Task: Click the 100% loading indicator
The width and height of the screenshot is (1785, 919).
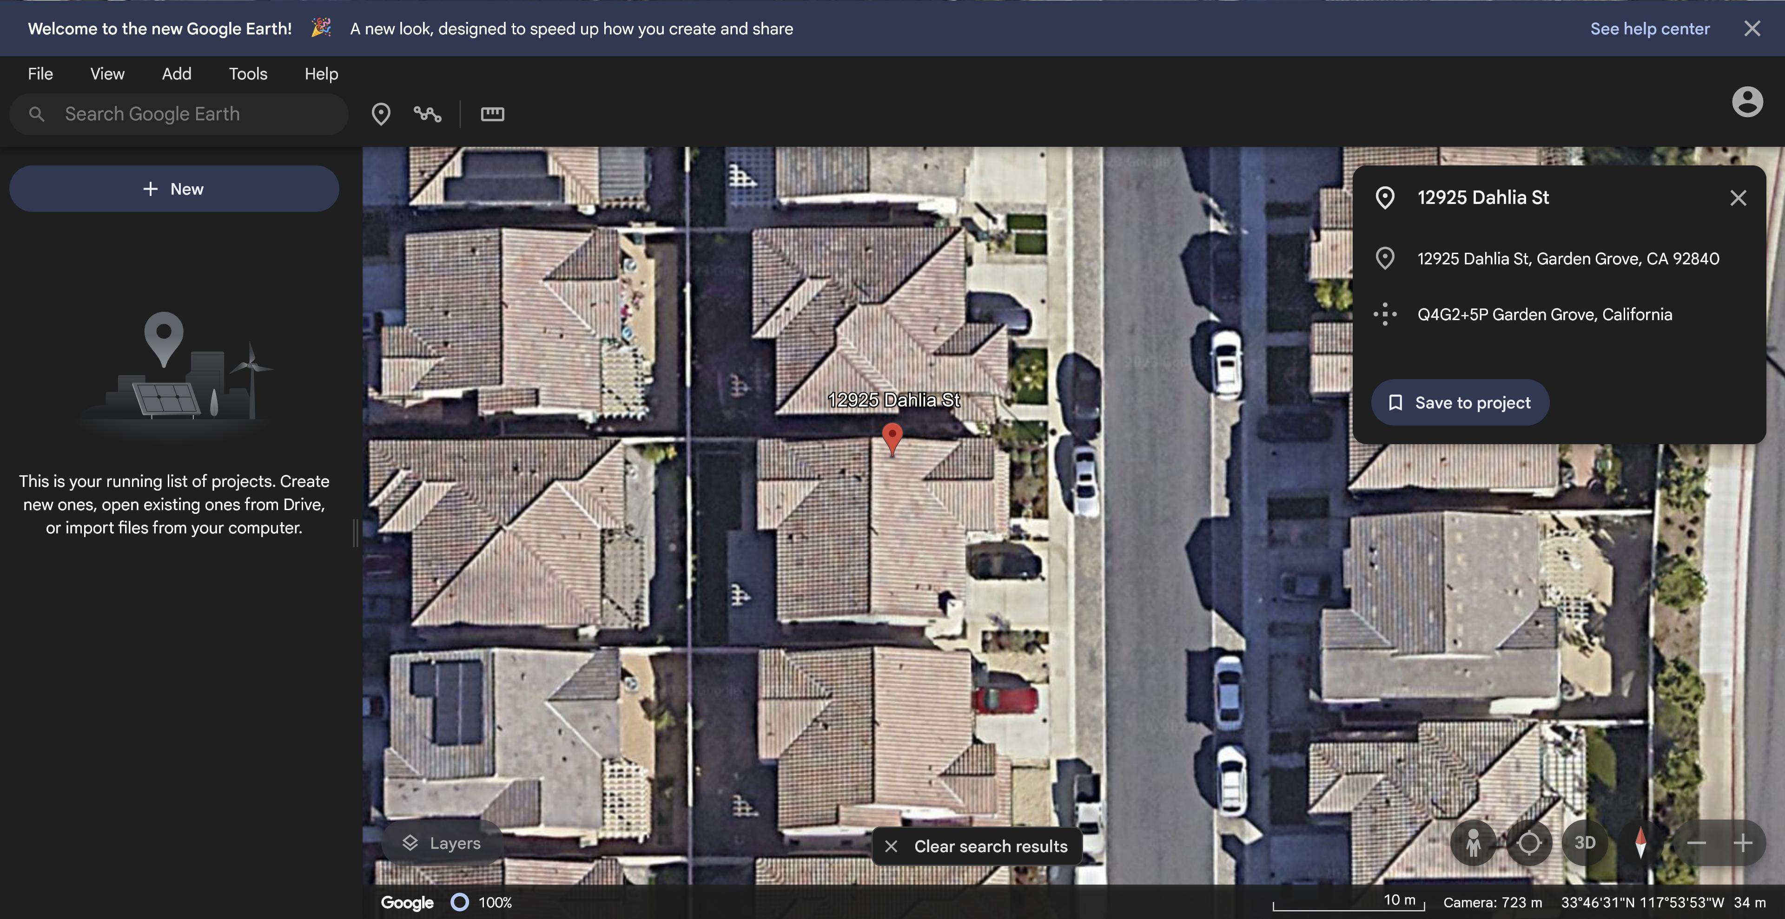Action: [482, 902]
